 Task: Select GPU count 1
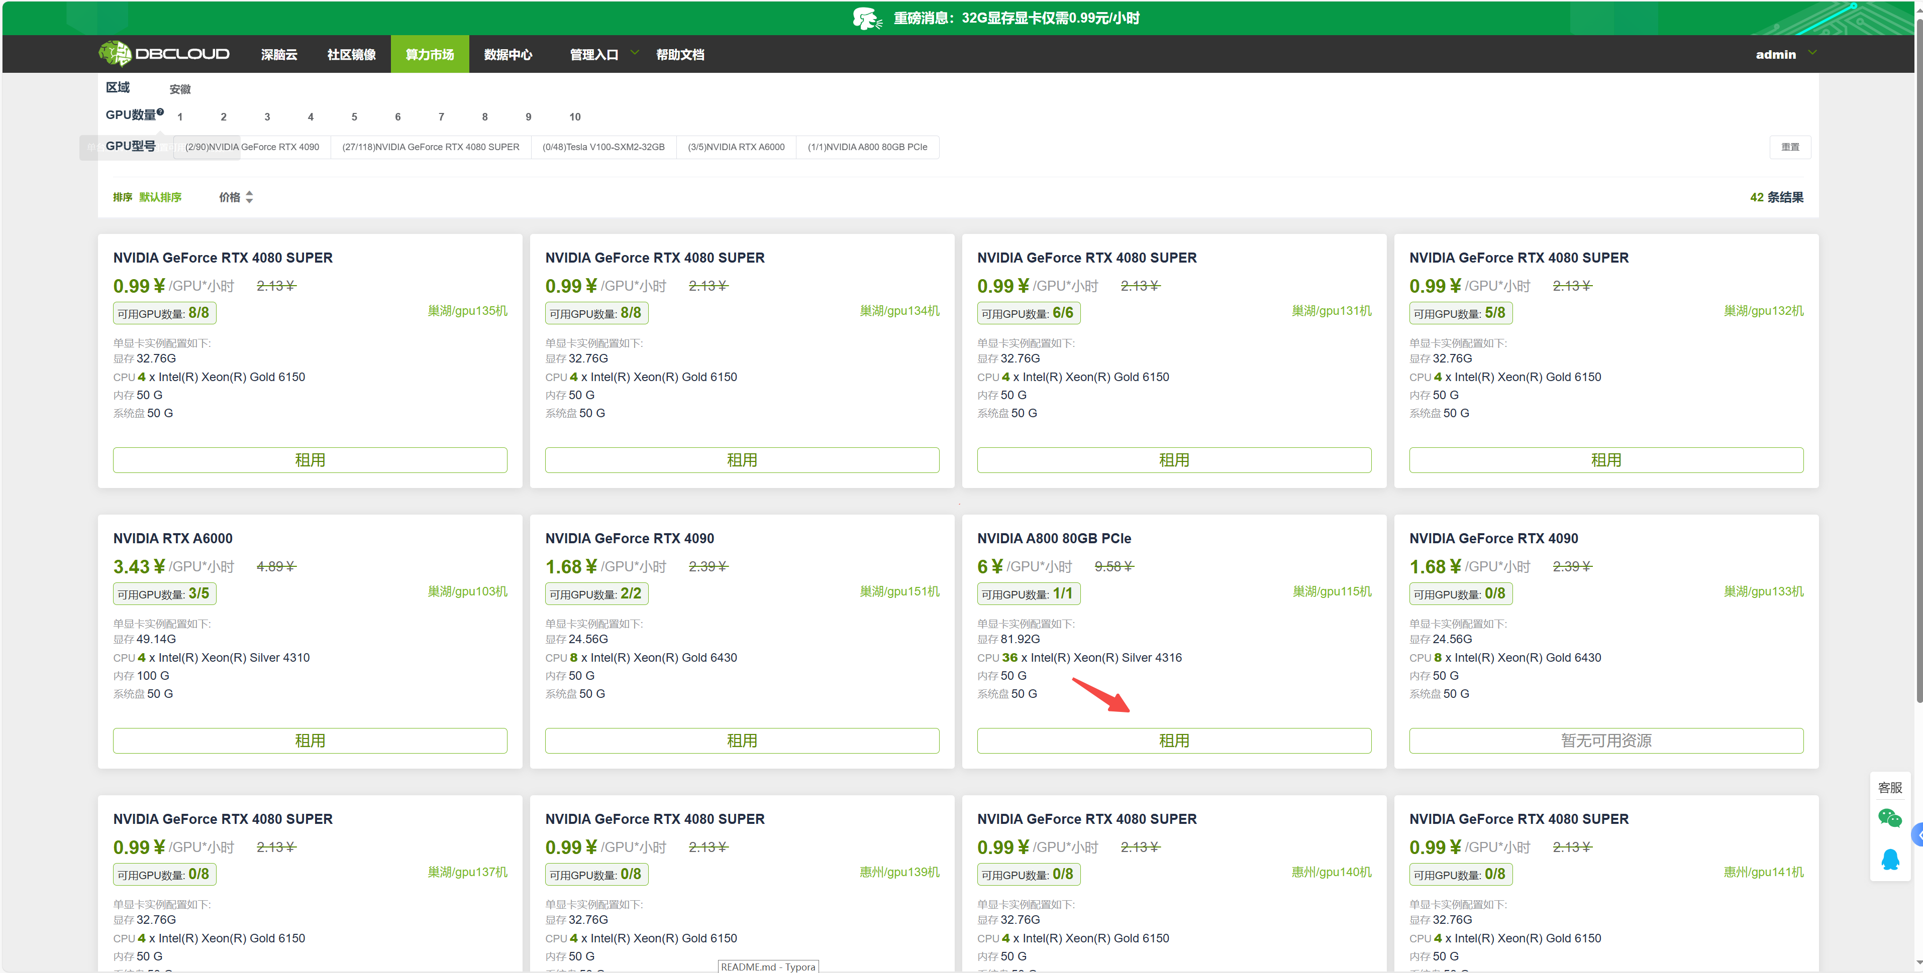pyautogui.click(x=180, y=117)
